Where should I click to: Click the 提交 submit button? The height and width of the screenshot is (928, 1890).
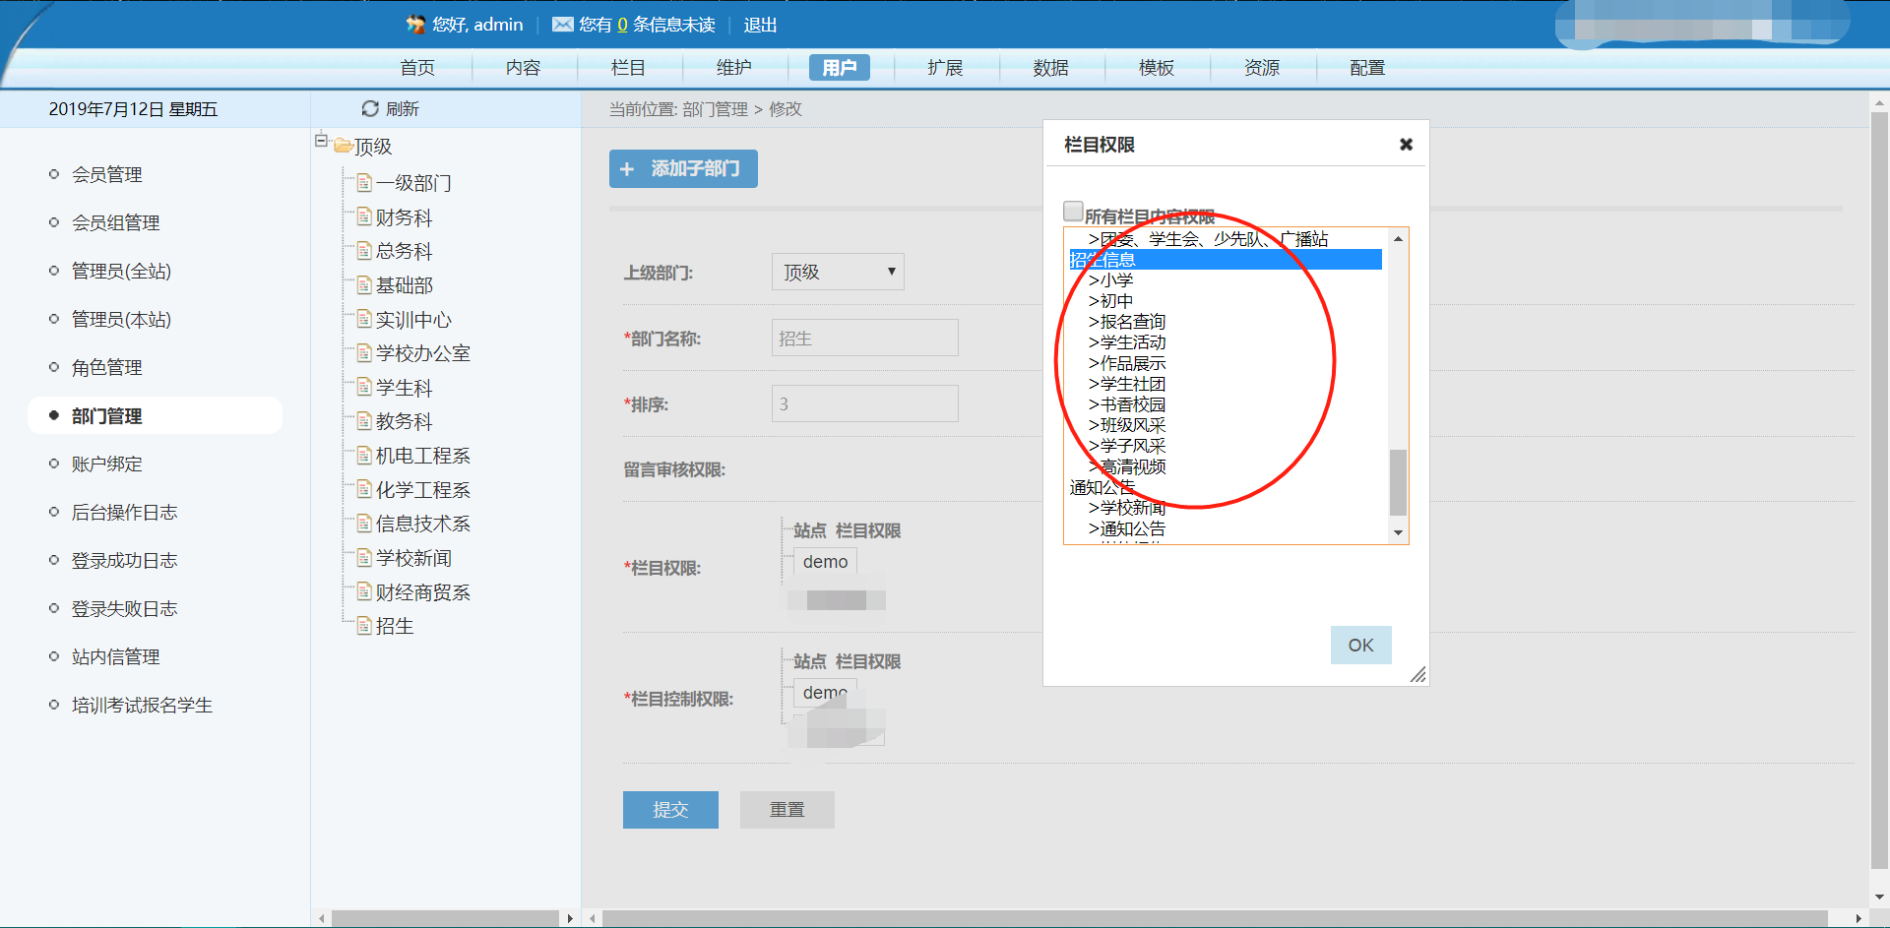(x=670, y=810)
